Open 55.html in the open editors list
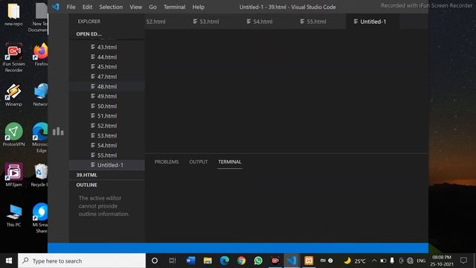 [x=107, y=155]
